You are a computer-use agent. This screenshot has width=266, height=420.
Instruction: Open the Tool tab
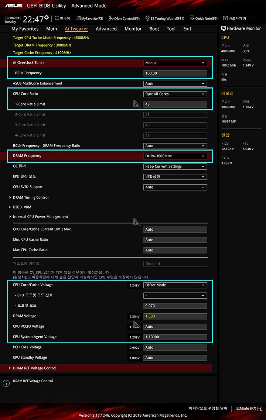[x=171, y=29]
